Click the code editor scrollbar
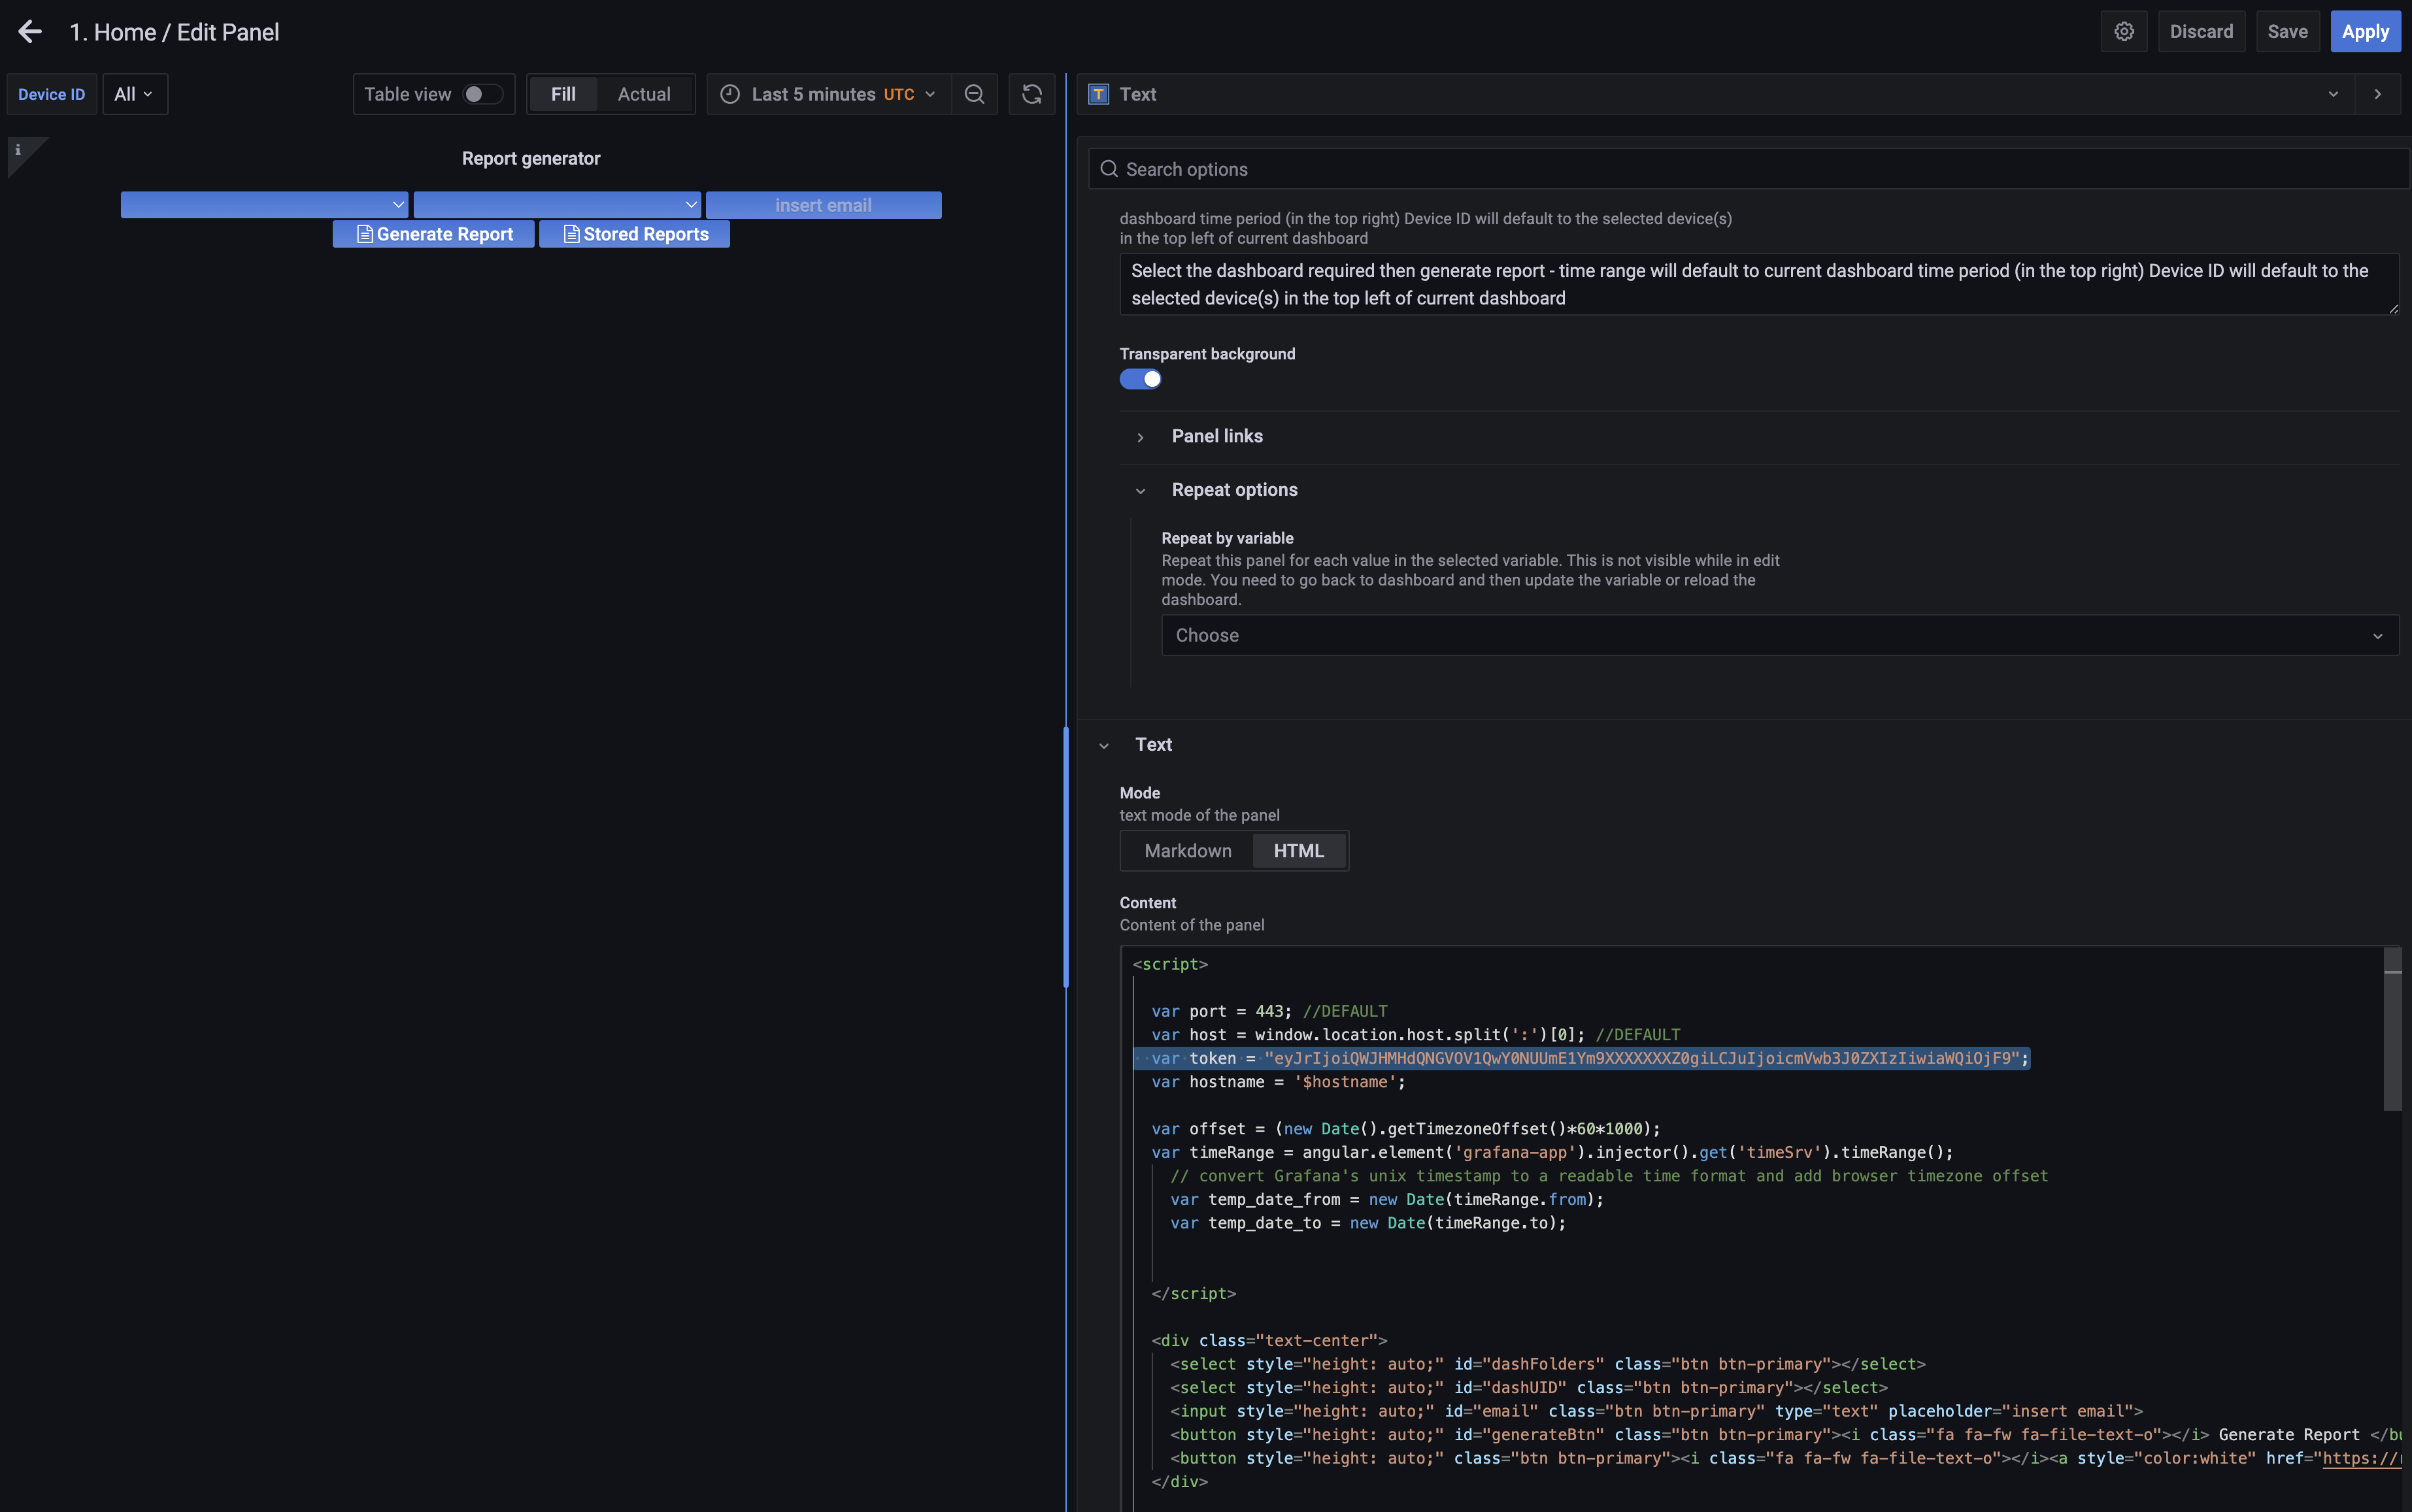This screenshot has width=2412, height=1512. [2392, 1030]
